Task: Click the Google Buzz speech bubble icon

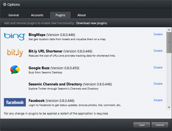Action: (15, 70)
